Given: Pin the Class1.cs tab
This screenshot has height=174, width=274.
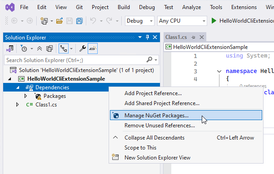Looking at the screenshot, I should tap(193, 37).
